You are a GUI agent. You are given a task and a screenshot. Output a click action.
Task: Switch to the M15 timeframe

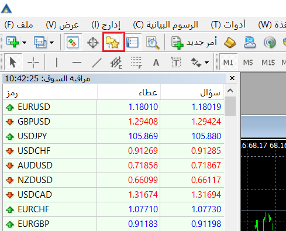pyautogui.click(x=268, y=63)
